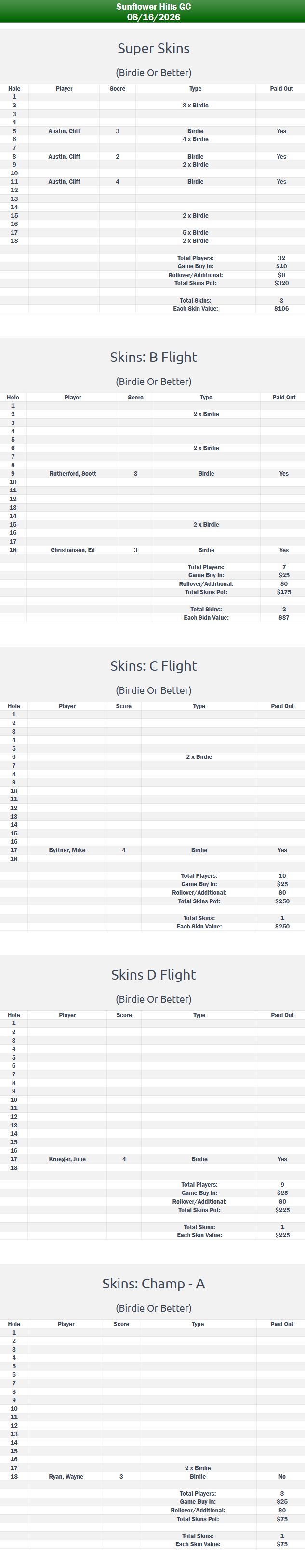Click the Skins: Champ - A heading
This screenshot has width=305, height=1551.
[x=153, y=1284]
